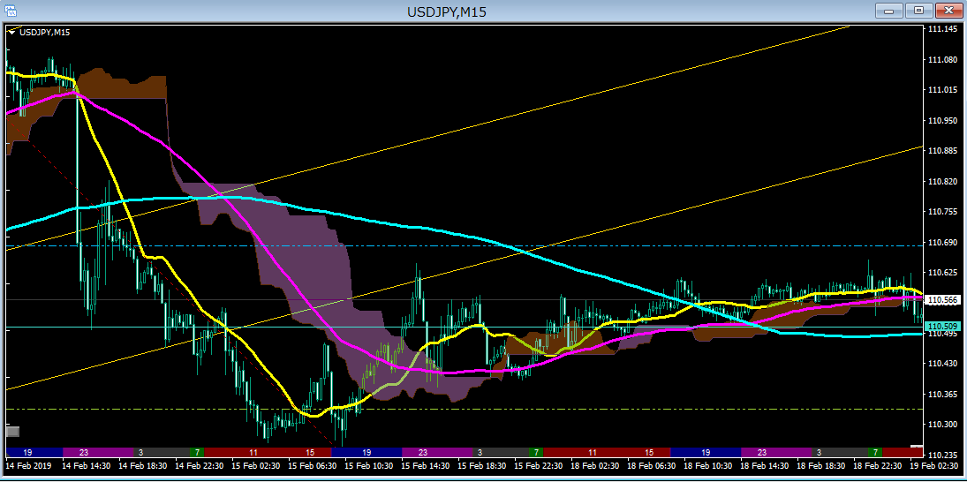Click the 18 Feb 18:30 time scale label

[820, 466]
